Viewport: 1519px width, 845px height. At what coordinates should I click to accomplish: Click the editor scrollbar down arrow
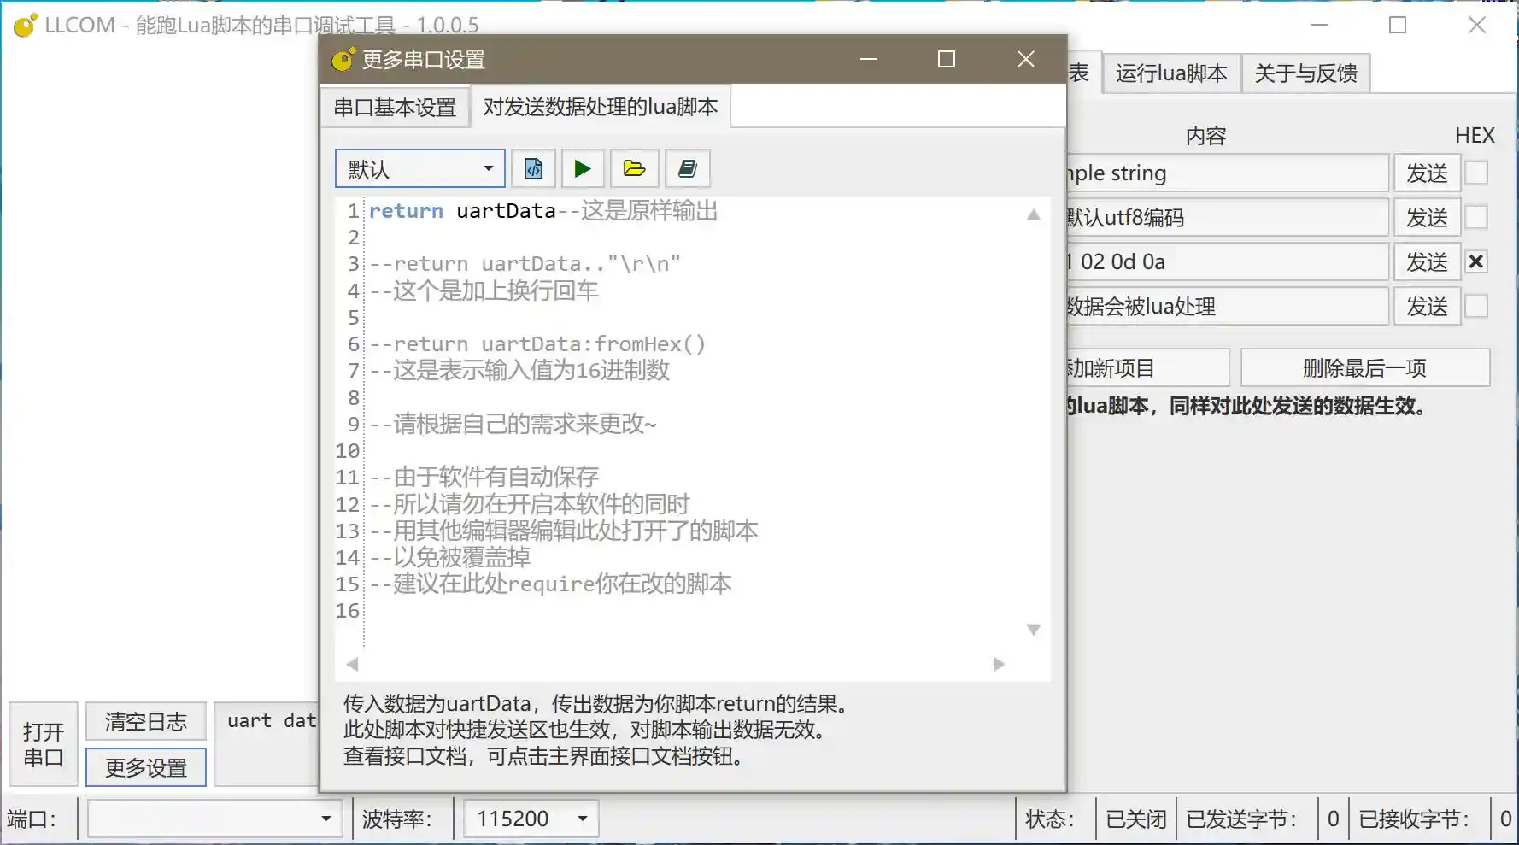[1035, 630]
